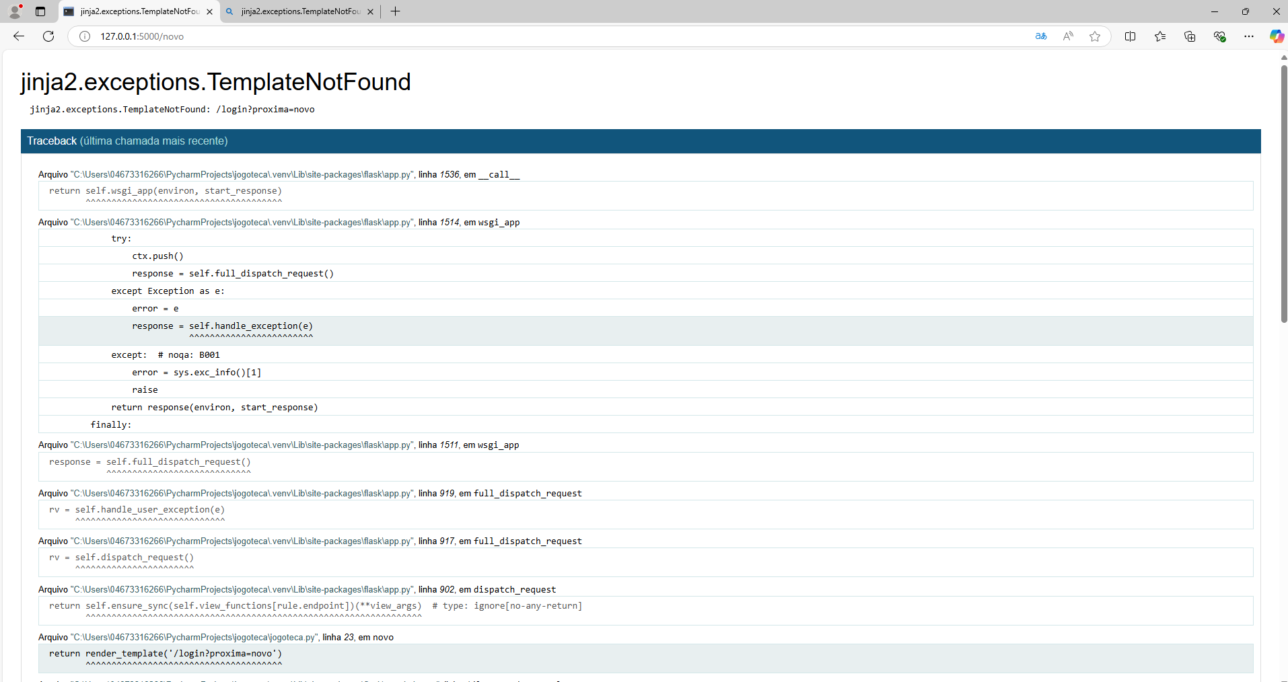This screenshot has height=682, width=1288.
Task: Close the search tab with magnifier favicon
Action: (x=370, y=11)
